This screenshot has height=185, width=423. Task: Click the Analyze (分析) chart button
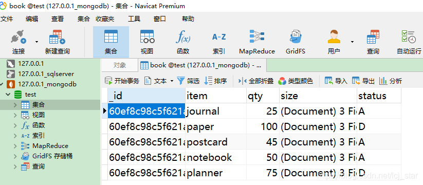click(390, 81)
